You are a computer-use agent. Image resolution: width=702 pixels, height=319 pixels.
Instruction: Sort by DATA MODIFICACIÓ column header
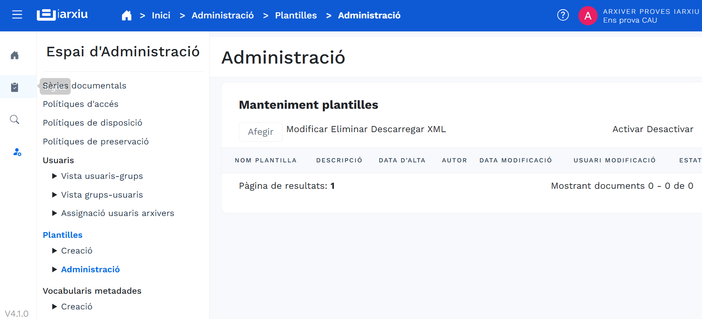tap(515, 160)
